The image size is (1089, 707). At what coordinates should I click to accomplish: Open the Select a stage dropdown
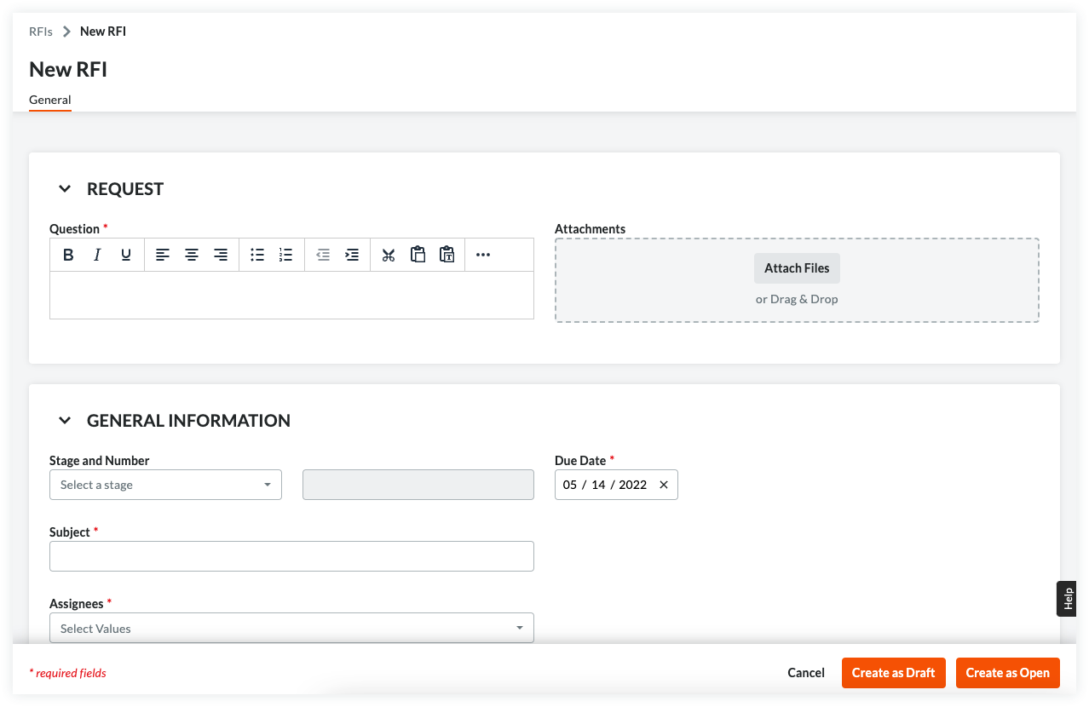(x=165, y=485)
